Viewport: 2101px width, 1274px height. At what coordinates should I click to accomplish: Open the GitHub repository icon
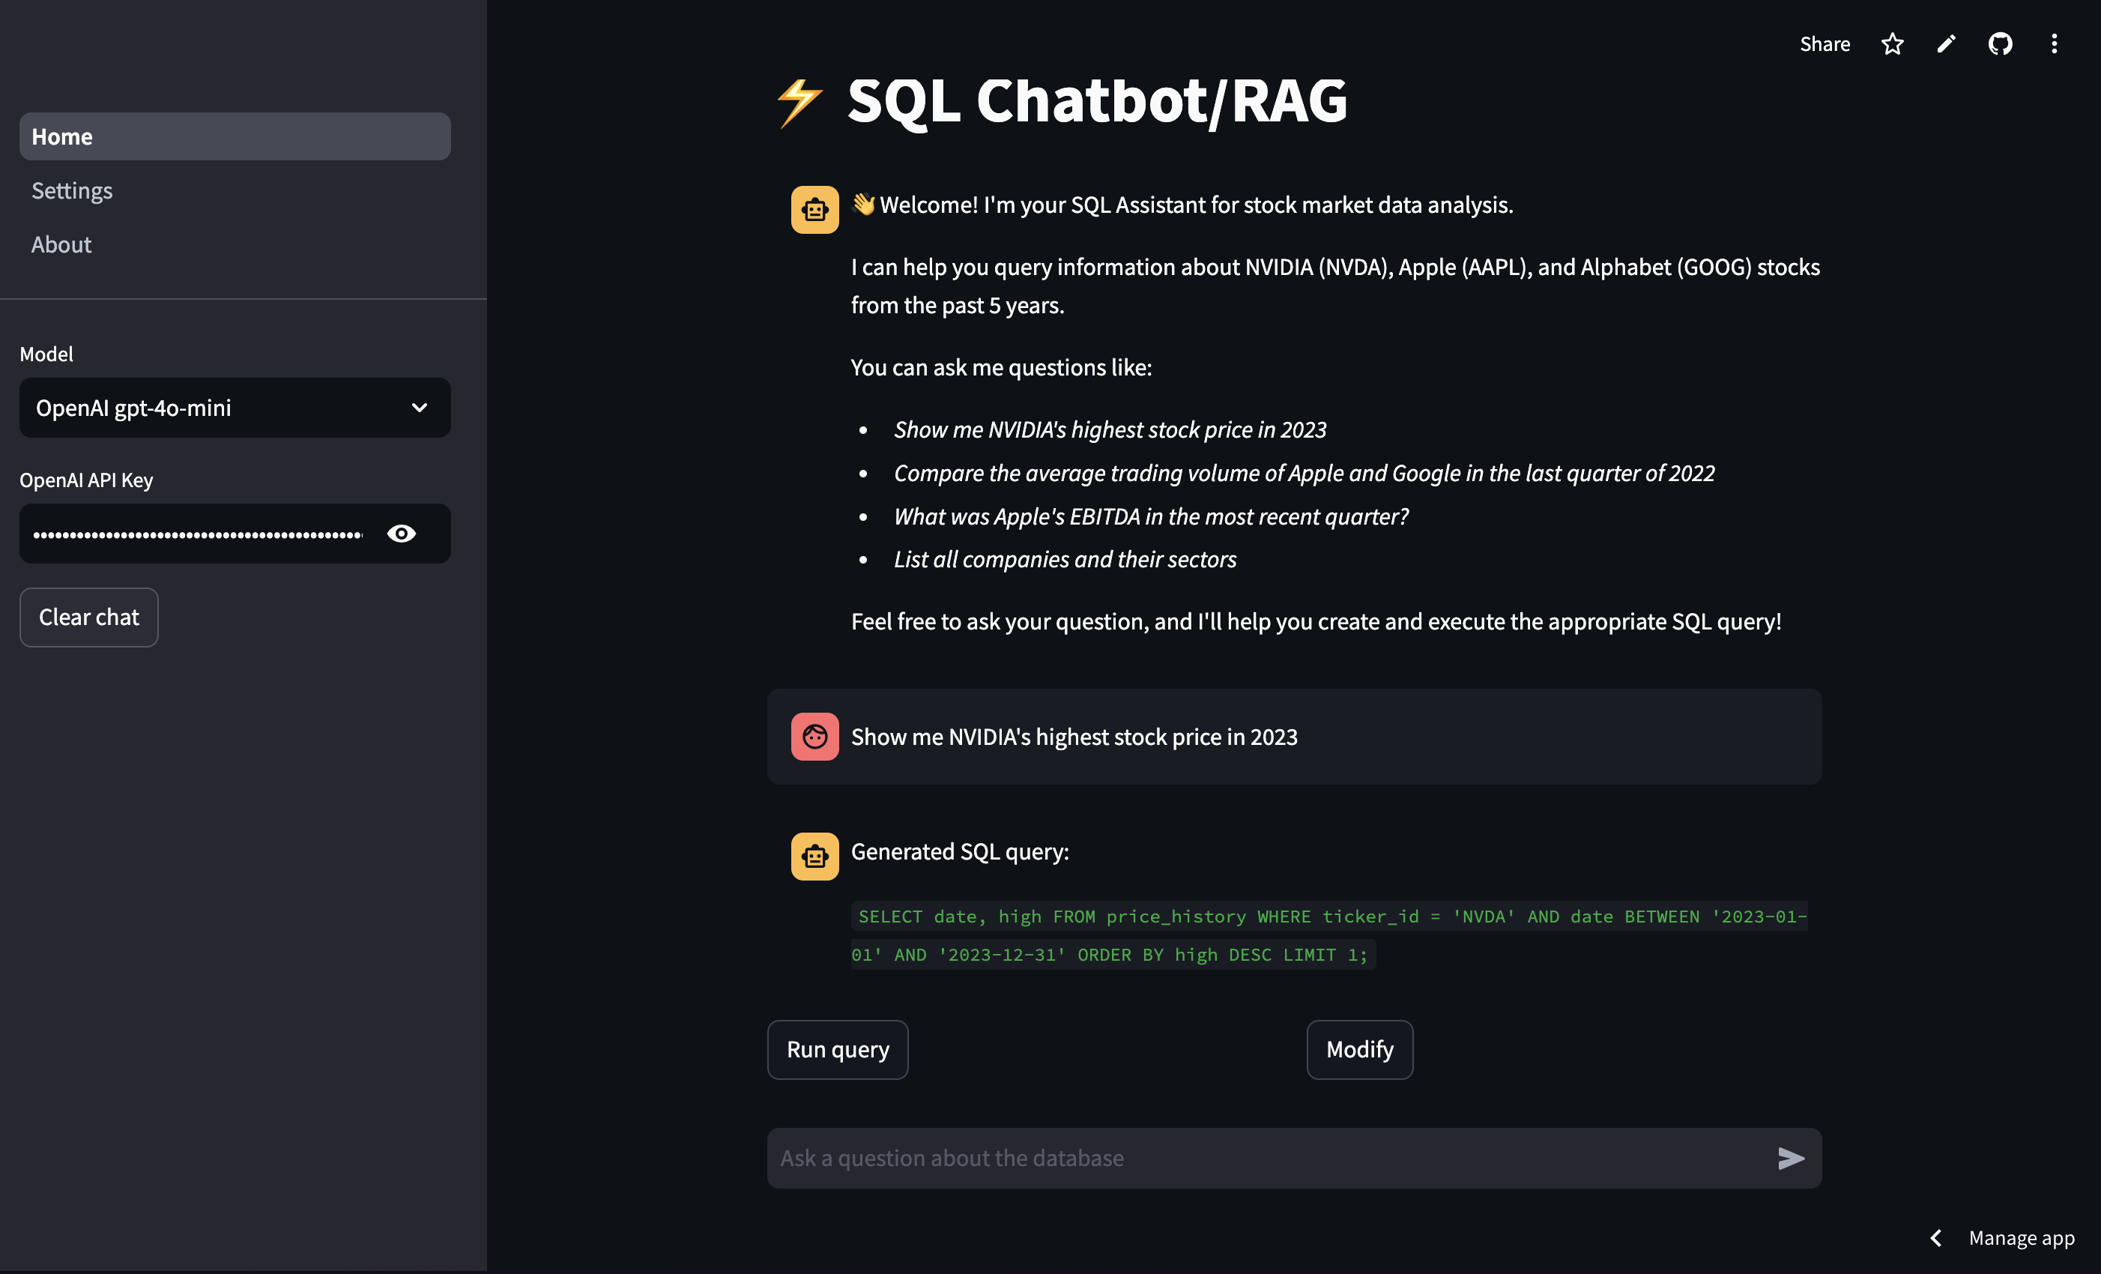click(x=2001, y=44)
